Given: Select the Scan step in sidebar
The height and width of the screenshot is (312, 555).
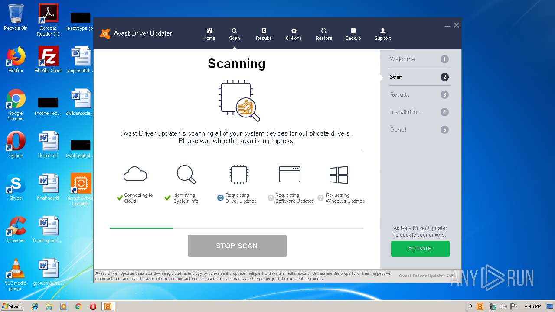Looking at the screenshot, I should coord(419,77).
